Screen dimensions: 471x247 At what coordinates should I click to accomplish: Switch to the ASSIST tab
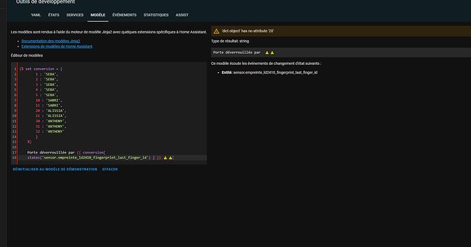click(182, 15)
